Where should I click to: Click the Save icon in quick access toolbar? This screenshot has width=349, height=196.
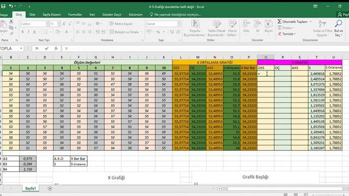tap(3, 6)
